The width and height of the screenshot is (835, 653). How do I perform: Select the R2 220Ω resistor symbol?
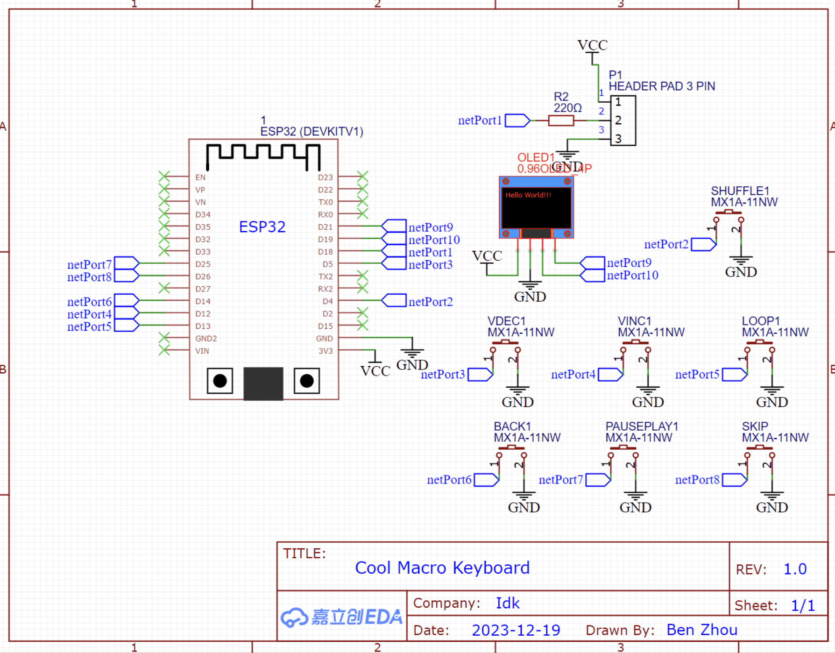coord(561,121)
